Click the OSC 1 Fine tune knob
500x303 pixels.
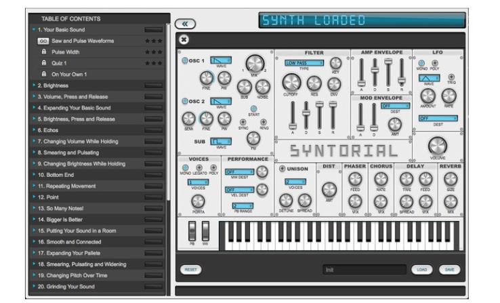click(207, 78)
